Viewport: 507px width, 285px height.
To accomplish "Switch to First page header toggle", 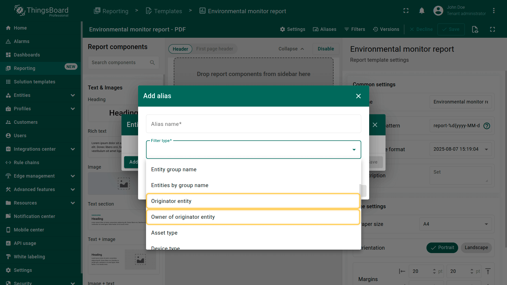I will tap(214, 49).
